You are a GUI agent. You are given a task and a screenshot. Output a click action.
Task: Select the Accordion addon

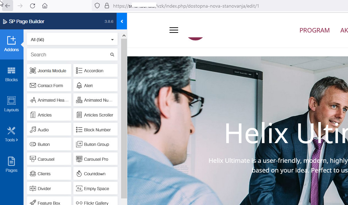point(95,71)
